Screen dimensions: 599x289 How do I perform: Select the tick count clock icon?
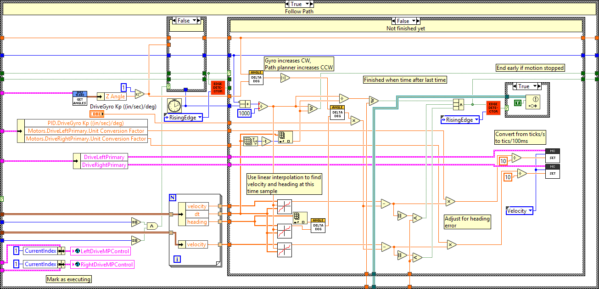[x=174, y=105]
